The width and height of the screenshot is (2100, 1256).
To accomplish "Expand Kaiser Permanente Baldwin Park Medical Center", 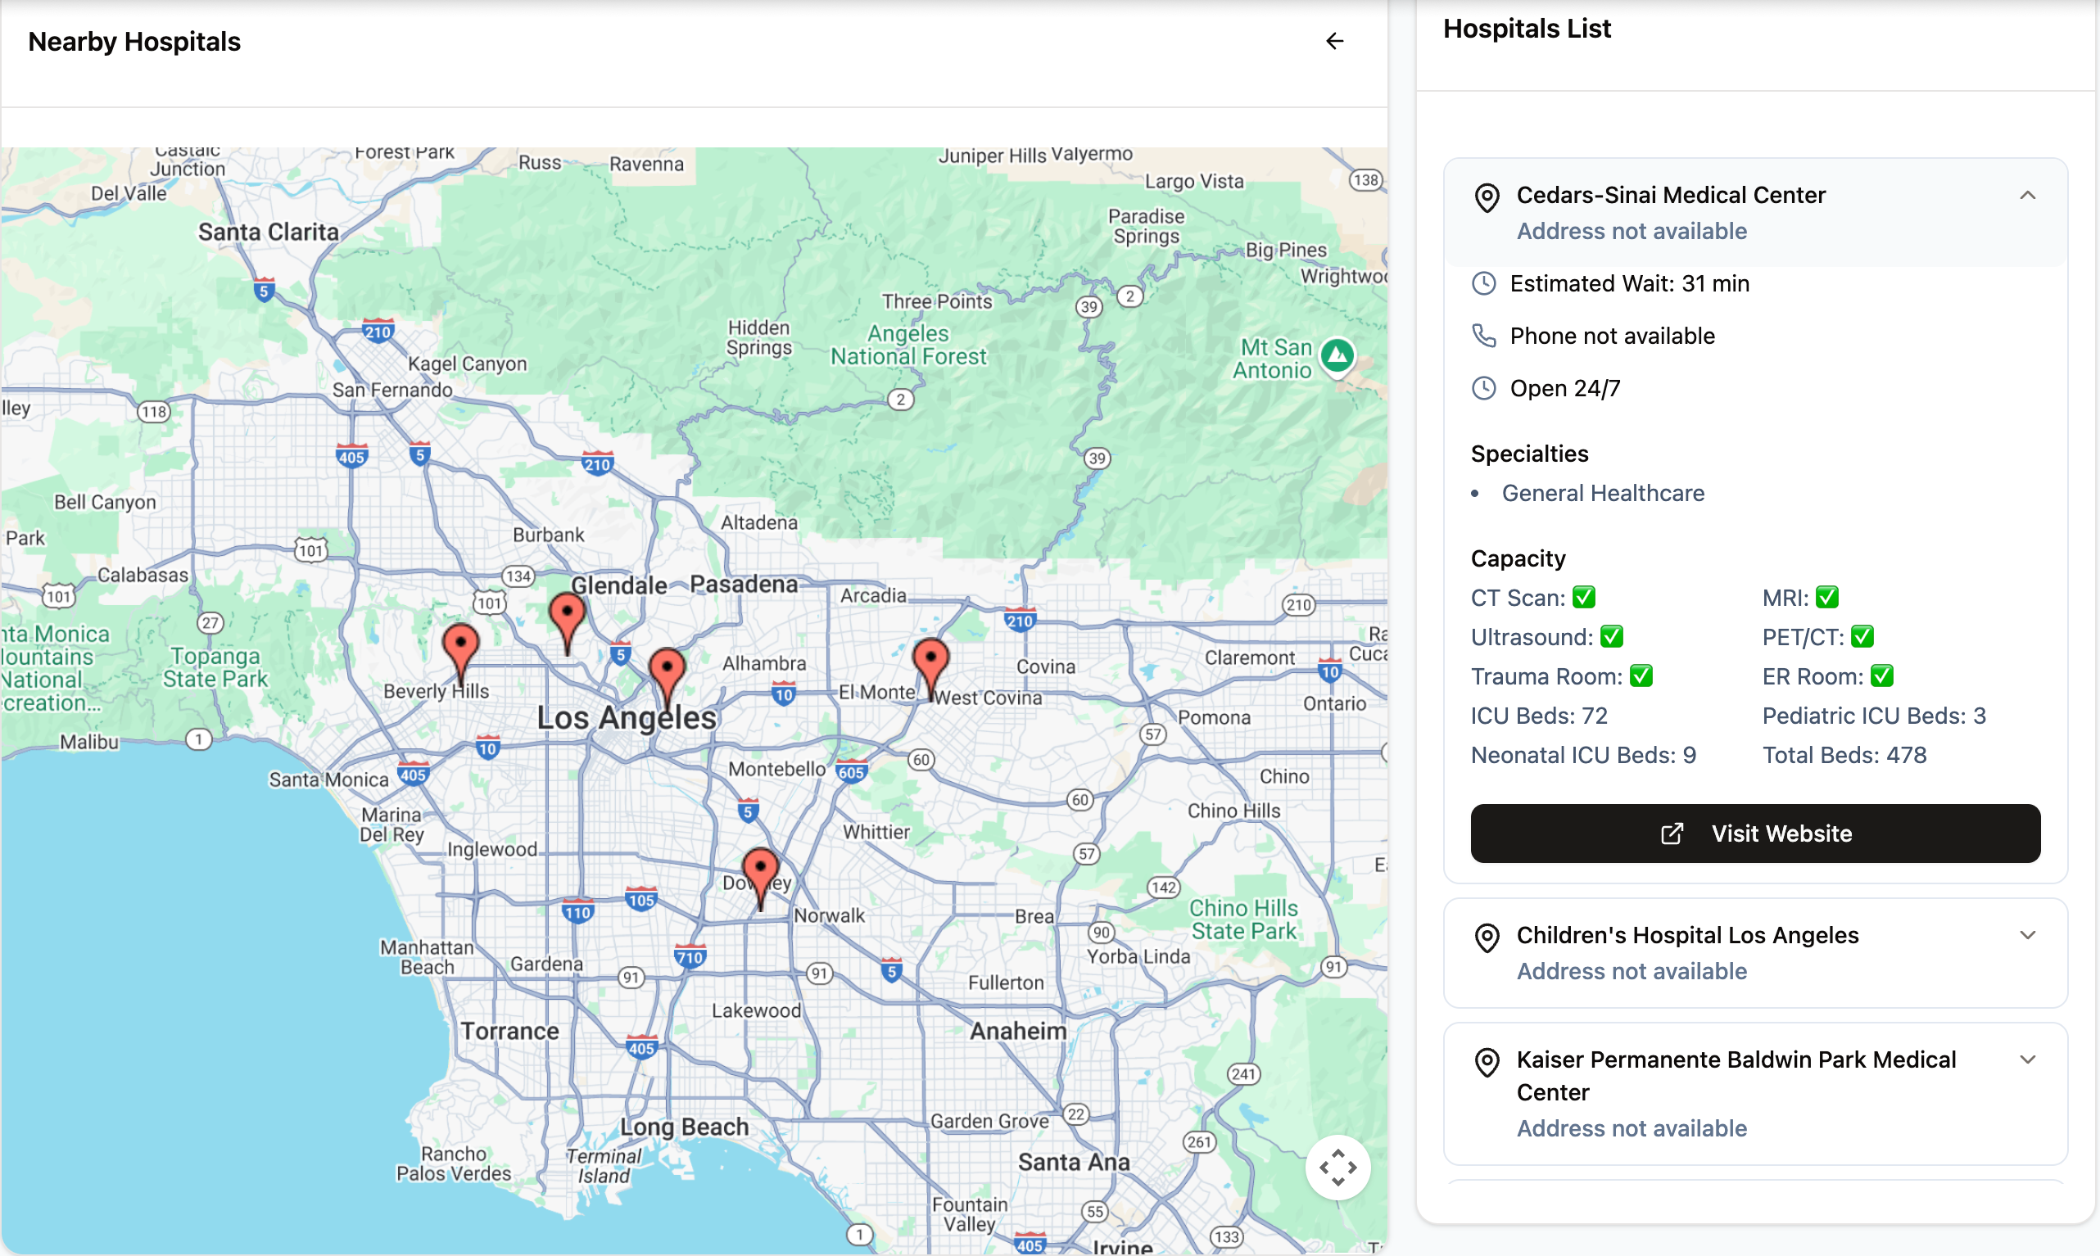I will click(2027, 1059).
